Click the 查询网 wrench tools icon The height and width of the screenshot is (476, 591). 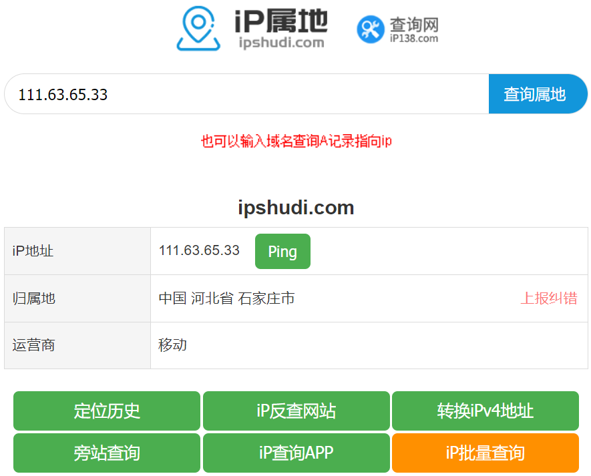tap(371, 29)
